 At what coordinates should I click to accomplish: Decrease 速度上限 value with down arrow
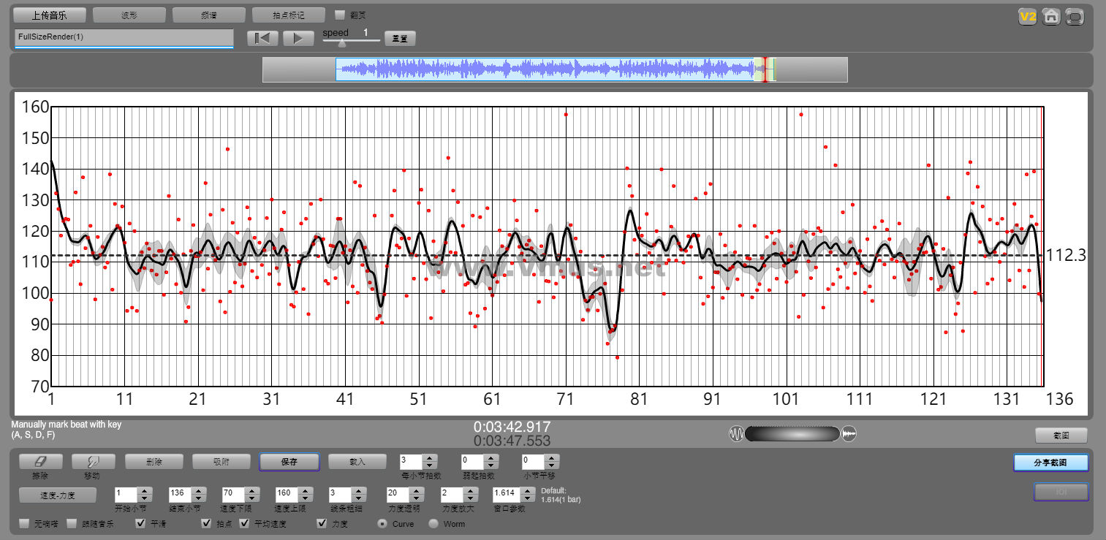point(305,497)
